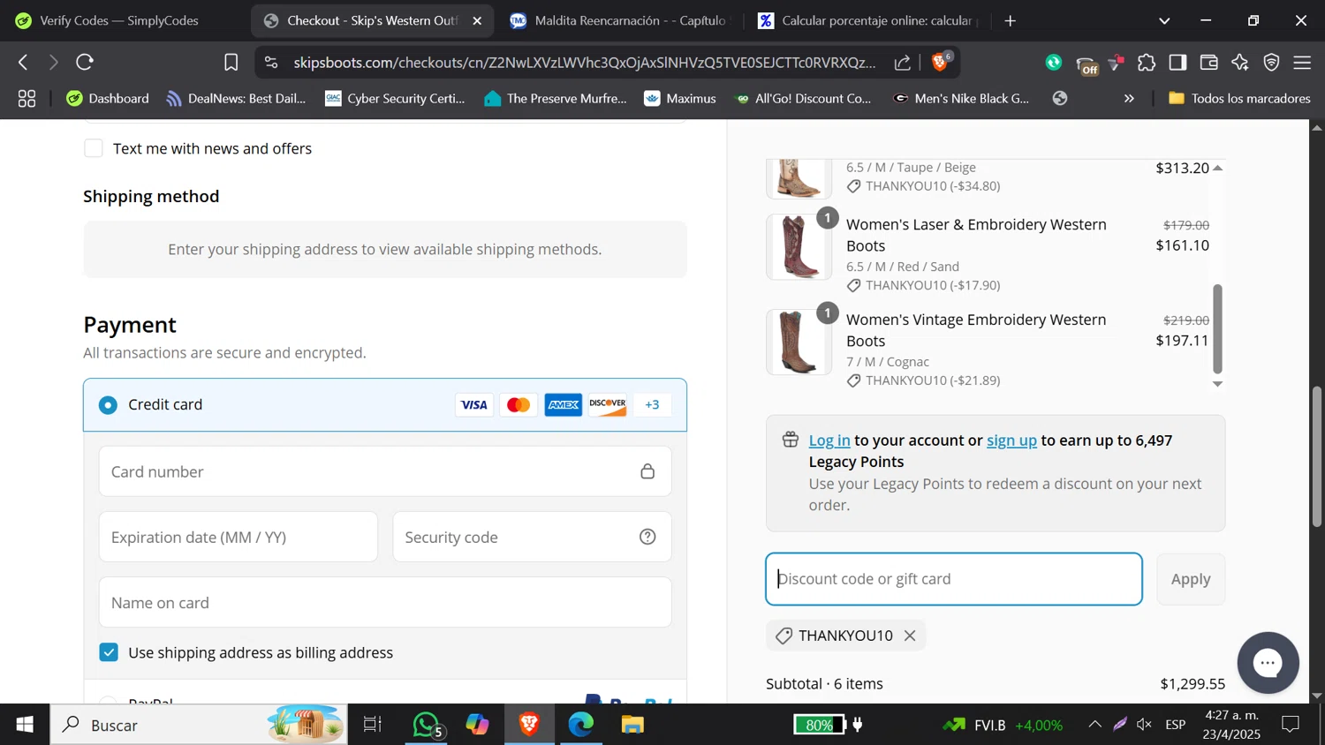The image size is (1325, 745).
Task: Focus the Card number field
Action: point(385,471)
